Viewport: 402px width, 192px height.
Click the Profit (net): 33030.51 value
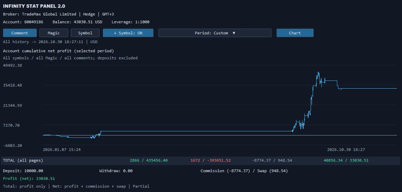[29, 179]
